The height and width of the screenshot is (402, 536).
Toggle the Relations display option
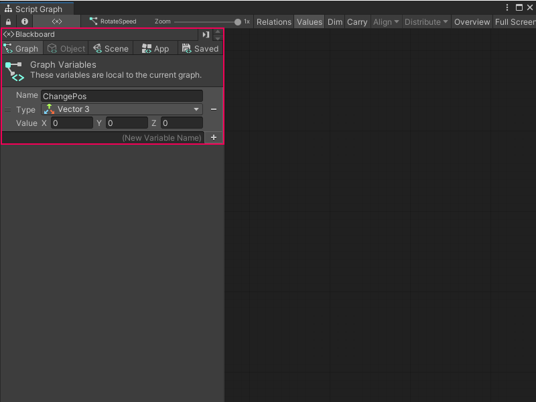click(273, 21)
